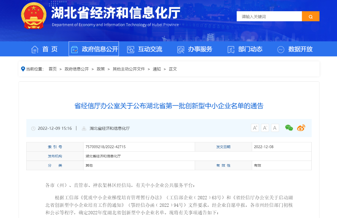Share article via WeChat icon
The height and width of the screenshot is (218, 337).
coord(289,128)
